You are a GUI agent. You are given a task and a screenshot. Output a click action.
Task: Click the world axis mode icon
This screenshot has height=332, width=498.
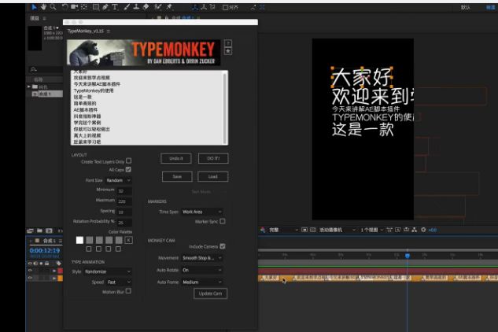coord(204,7)
